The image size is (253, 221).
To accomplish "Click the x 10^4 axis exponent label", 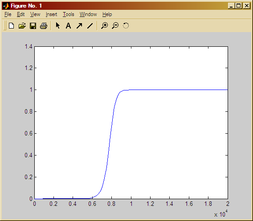I will click(221, 213).
